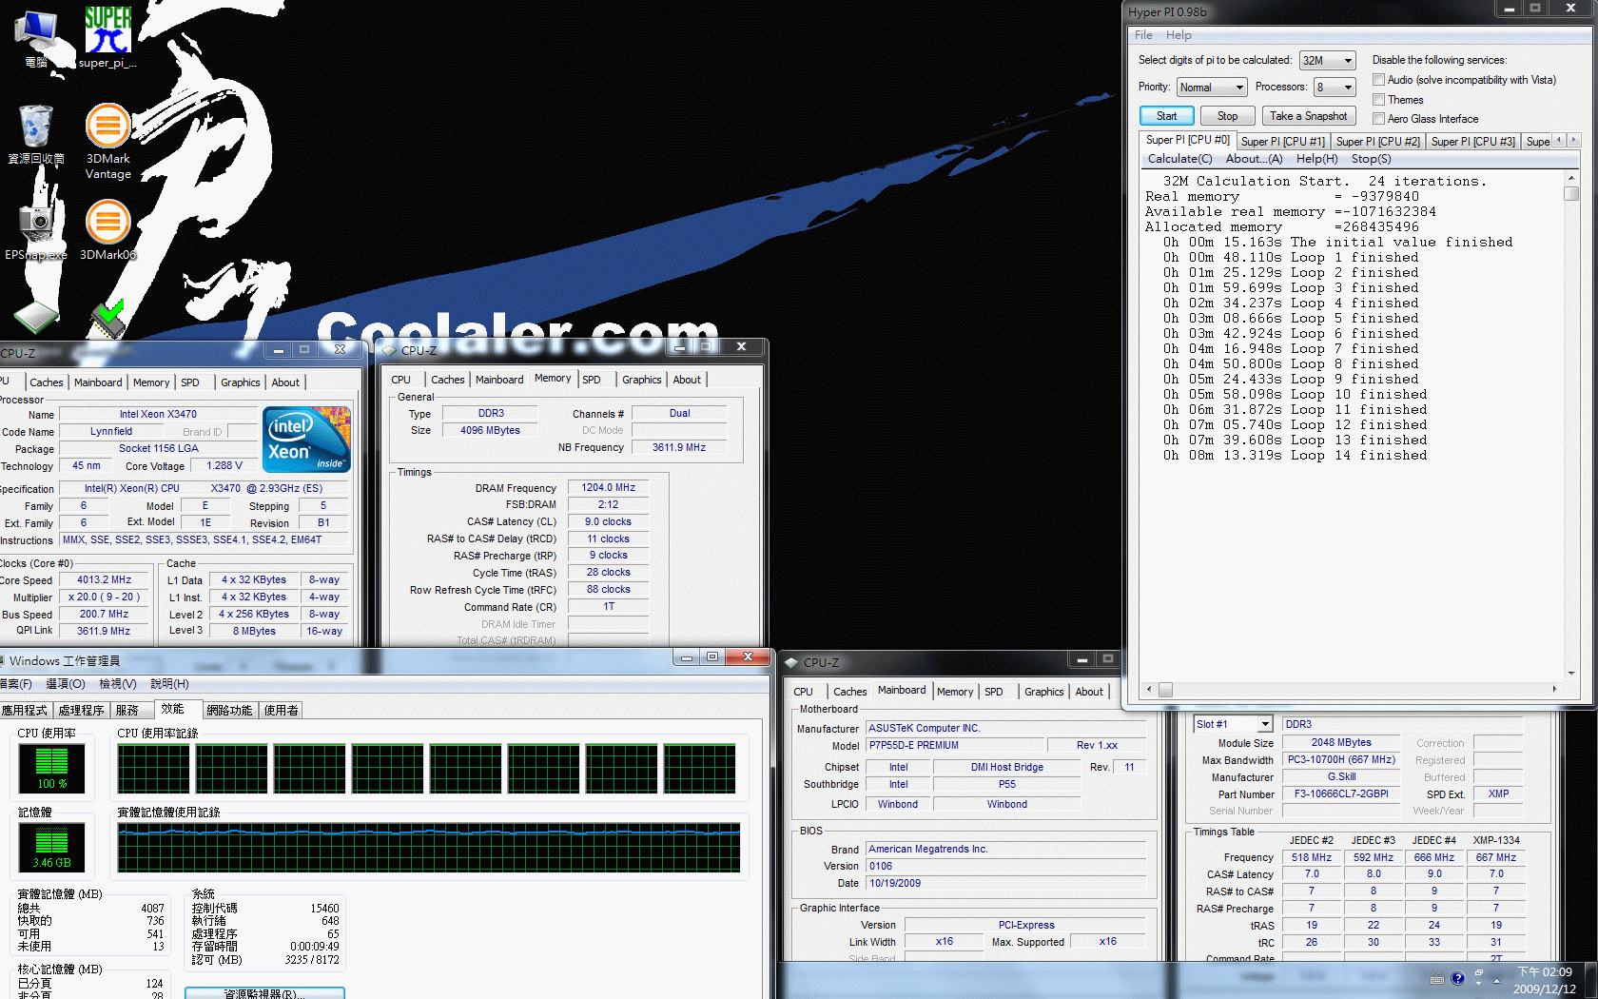Click the green checkmark chip desktop icon
Screen dimensions: 1598x999
107,319
